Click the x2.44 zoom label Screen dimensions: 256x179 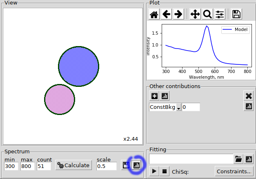[x=131, y=139]
